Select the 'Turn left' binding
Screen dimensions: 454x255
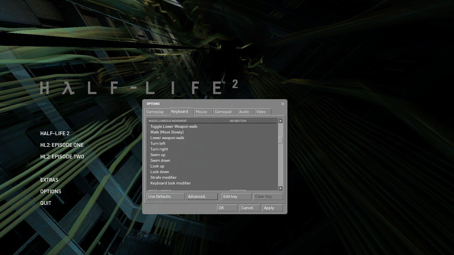click(x=213, y=143)
